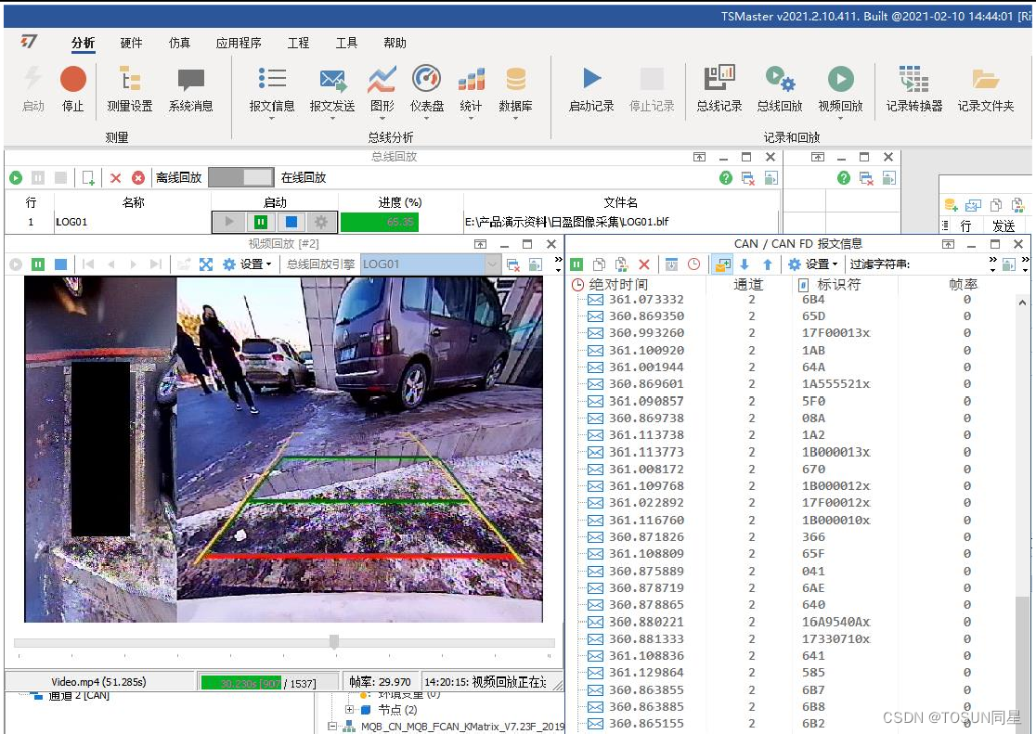
Task: Switch to the 硬件 ribbon tab
Action: [131, 43]
